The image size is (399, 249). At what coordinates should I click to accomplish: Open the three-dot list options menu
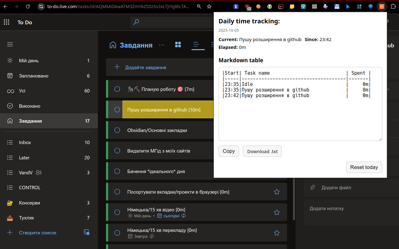tap(161, 45)
